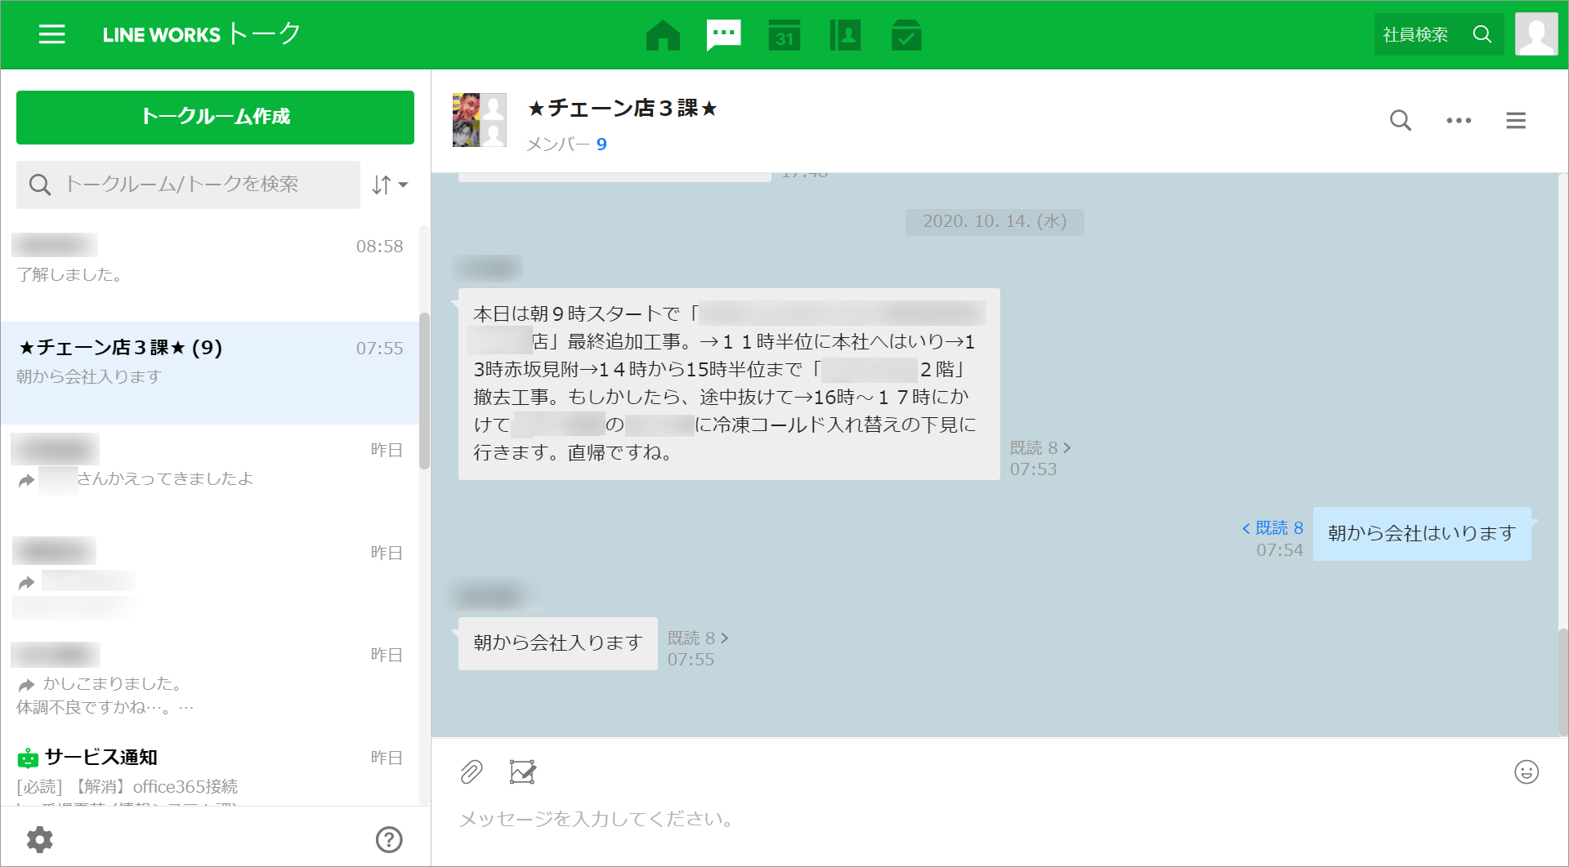Open the tasks checkmark icon

tap(906, 35)
